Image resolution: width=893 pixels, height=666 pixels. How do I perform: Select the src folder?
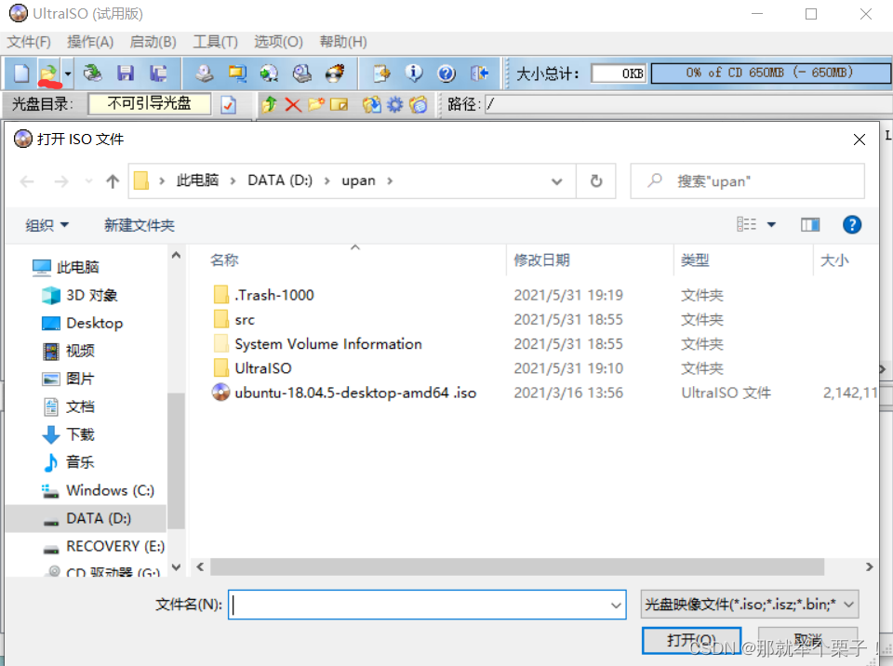pyautogui.click(x=234, y=320)
